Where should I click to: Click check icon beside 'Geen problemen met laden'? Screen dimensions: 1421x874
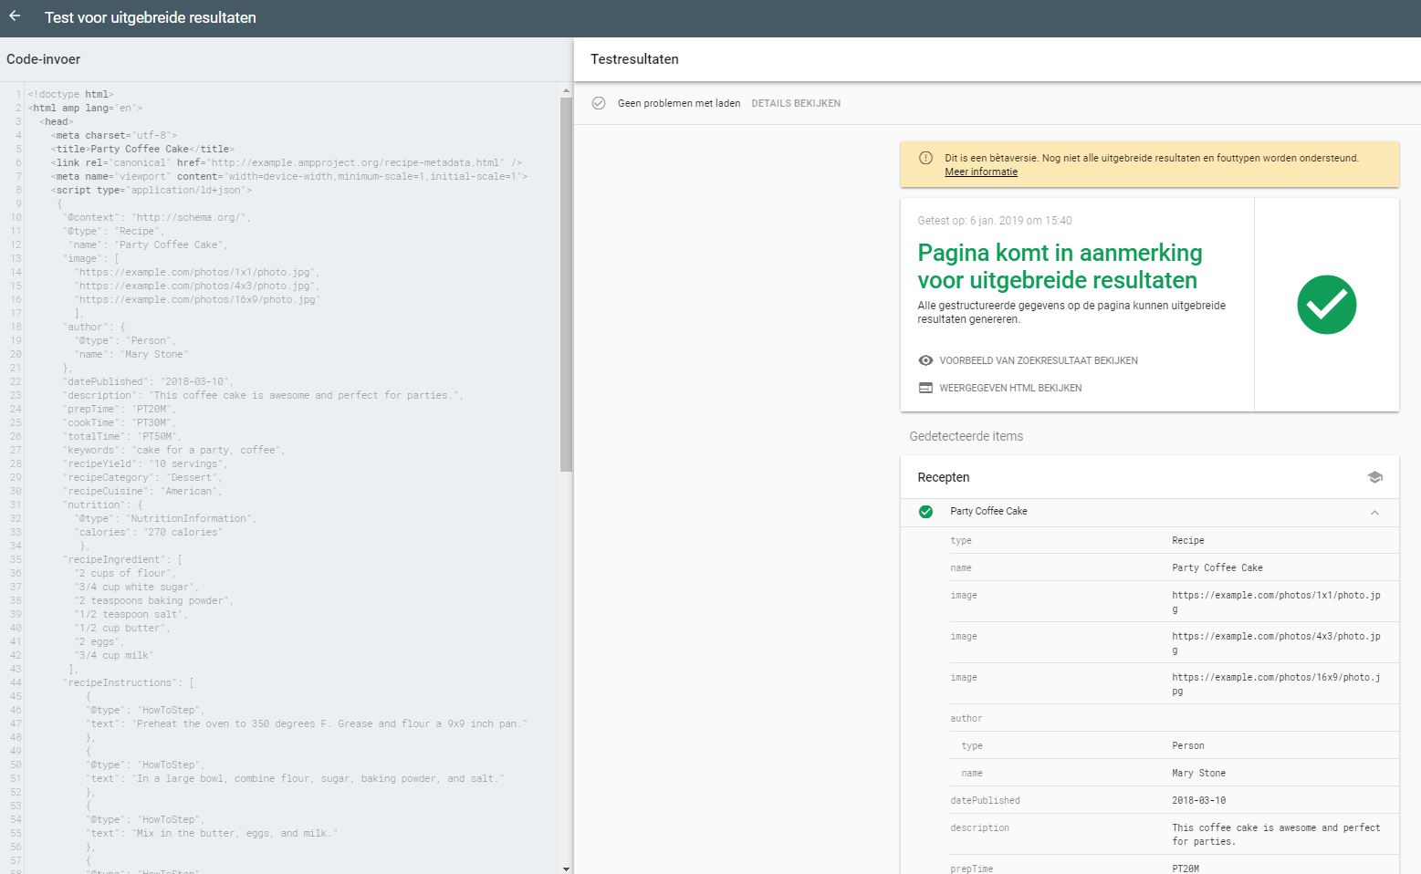click(599, 103)
